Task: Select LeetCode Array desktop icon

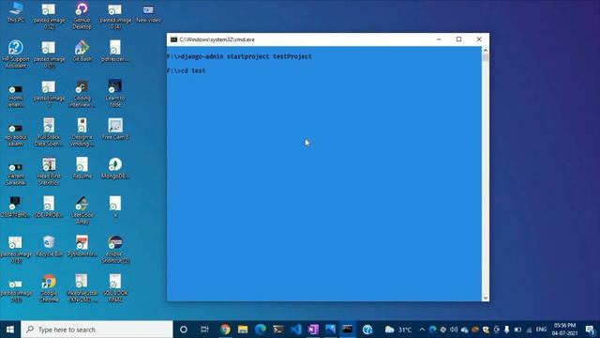Action: (x=82, y=210)
